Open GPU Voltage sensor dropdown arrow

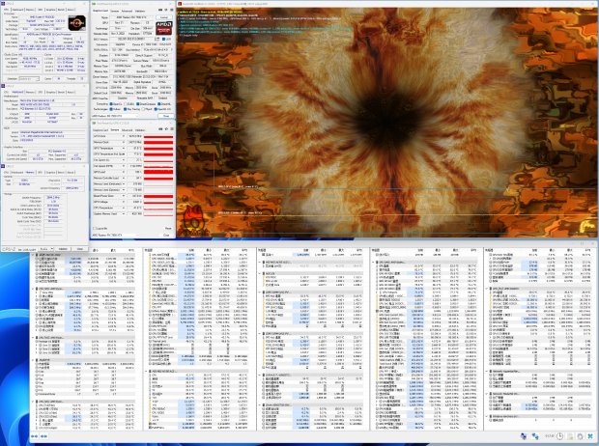click(x=124, y=202)
